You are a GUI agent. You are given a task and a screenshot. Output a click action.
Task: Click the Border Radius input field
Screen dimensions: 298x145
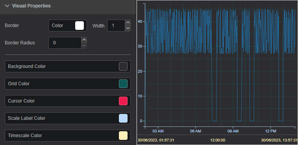point(65,43)
